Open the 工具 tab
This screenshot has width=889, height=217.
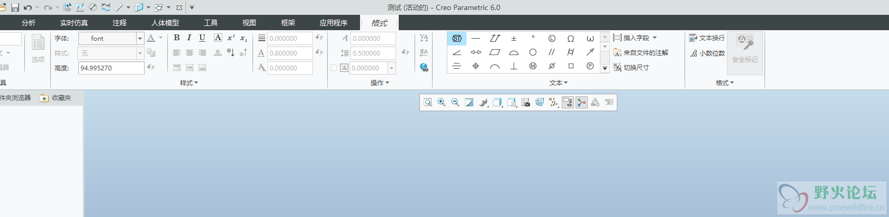pos(211,23)
